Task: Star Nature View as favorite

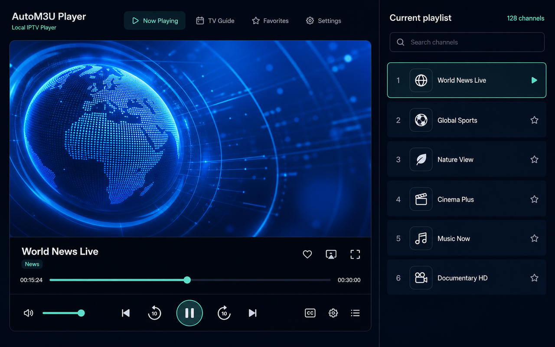Action: [534, 160]
